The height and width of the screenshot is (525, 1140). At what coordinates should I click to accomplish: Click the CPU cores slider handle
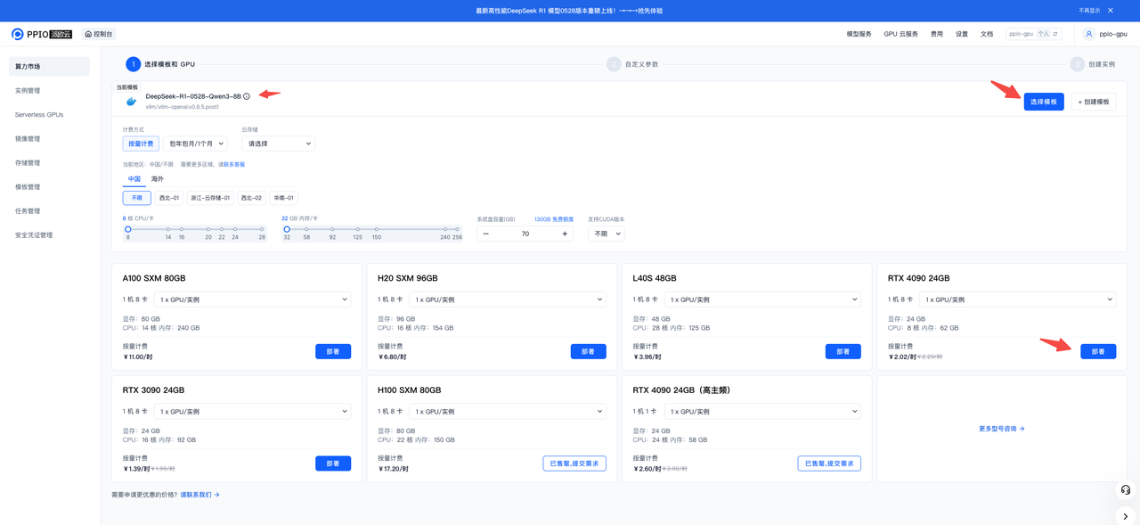pyautogui.click(x=127, y=229)
